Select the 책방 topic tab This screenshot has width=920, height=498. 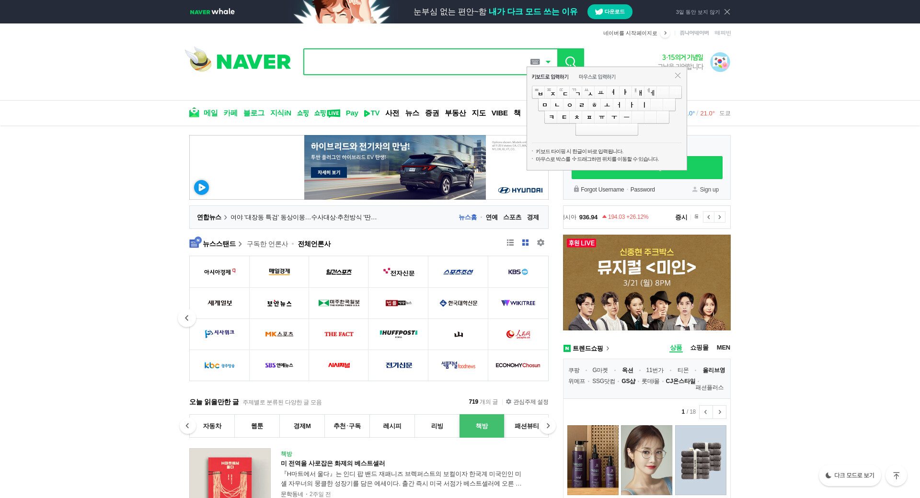pos(482,426)
